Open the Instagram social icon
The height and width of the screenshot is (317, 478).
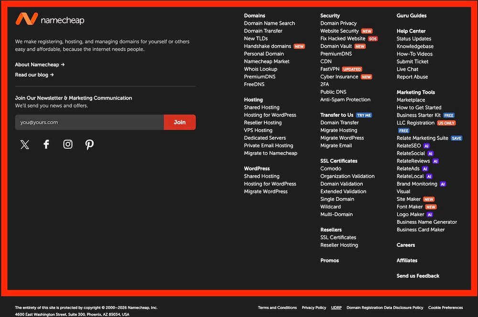68,144
